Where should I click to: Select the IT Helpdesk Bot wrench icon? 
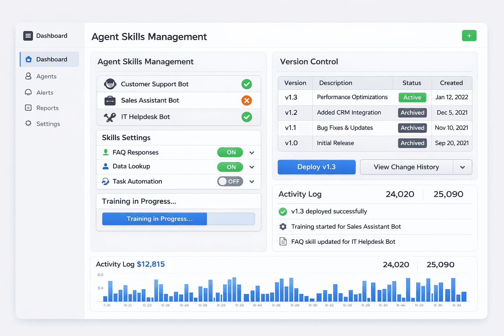tap(110, 117)
